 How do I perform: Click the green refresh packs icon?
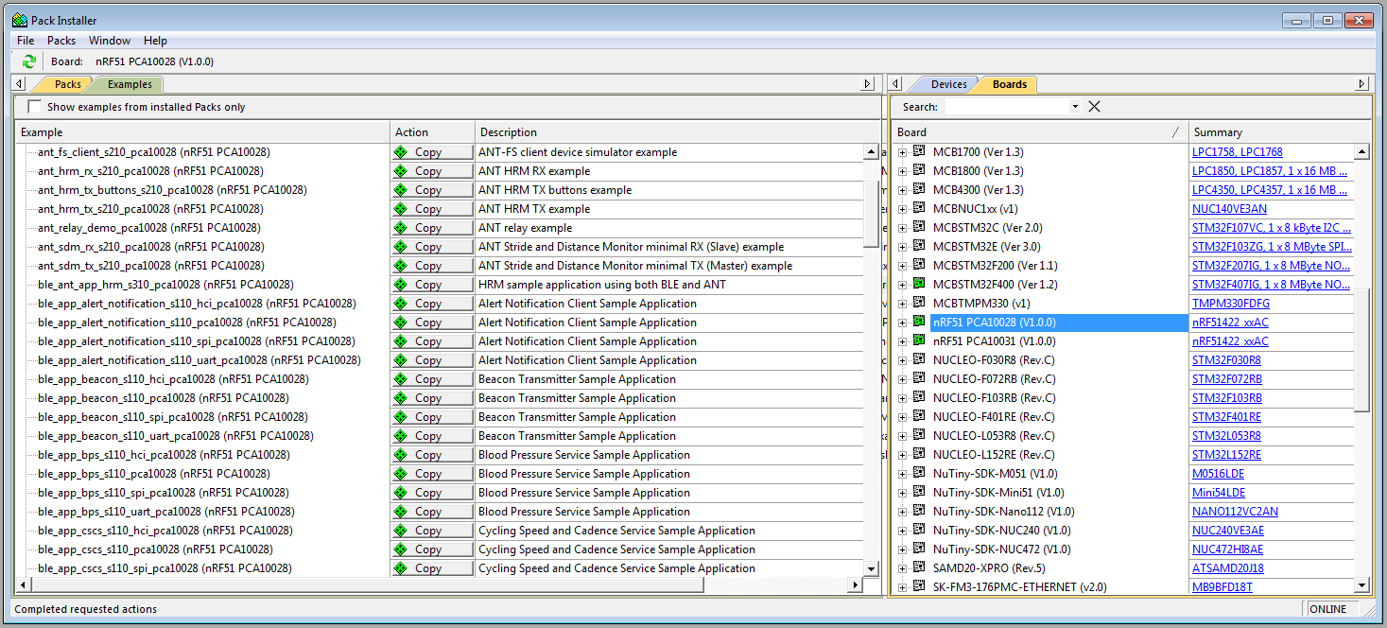tap(29, 61)
